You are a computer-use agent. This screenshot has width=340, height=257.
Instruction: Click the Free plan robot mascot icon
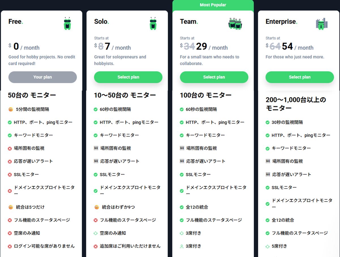pyautogui.click(x=67, y=23)
